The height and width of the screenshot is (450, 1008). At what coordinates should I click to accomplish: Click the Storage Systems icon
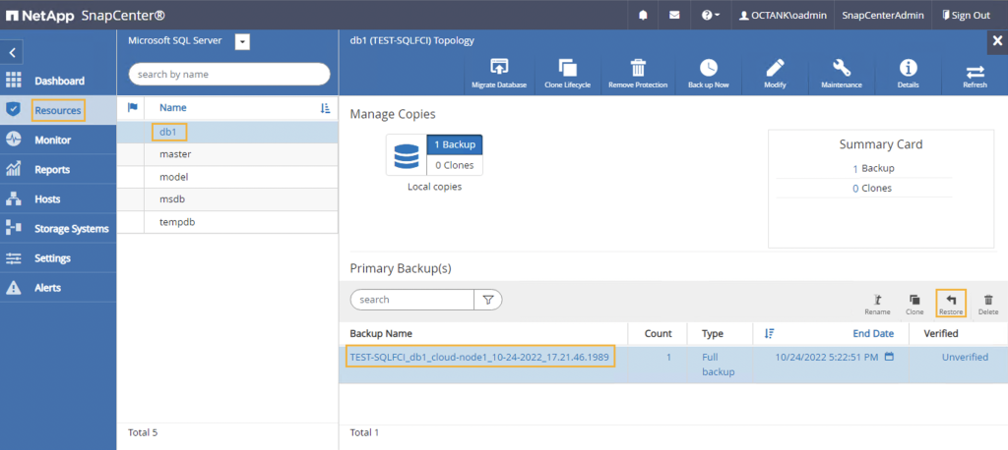(14, 228)
